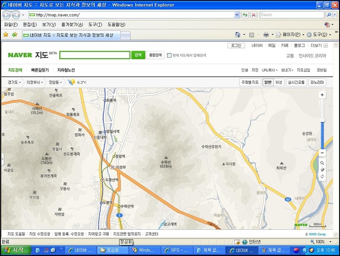
Task: Click the green 검색 button
Action: click(x=138, y=55)
